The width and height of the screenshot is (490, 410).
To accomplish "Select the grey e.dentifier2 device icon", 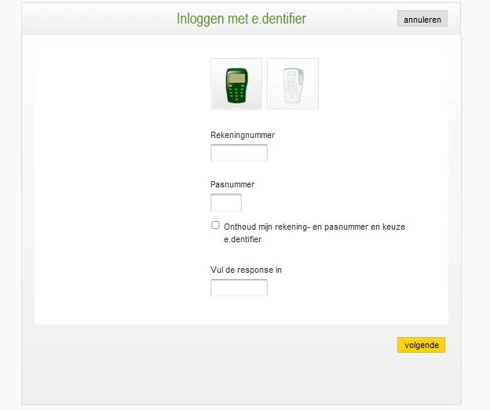I will 293,84.
